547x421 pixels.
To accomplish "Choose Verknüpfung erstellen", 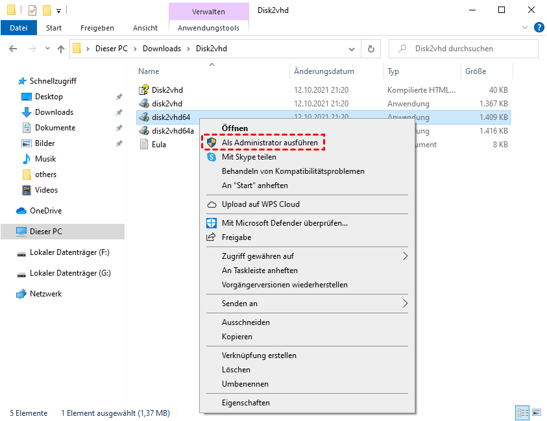I will (307, 355).
